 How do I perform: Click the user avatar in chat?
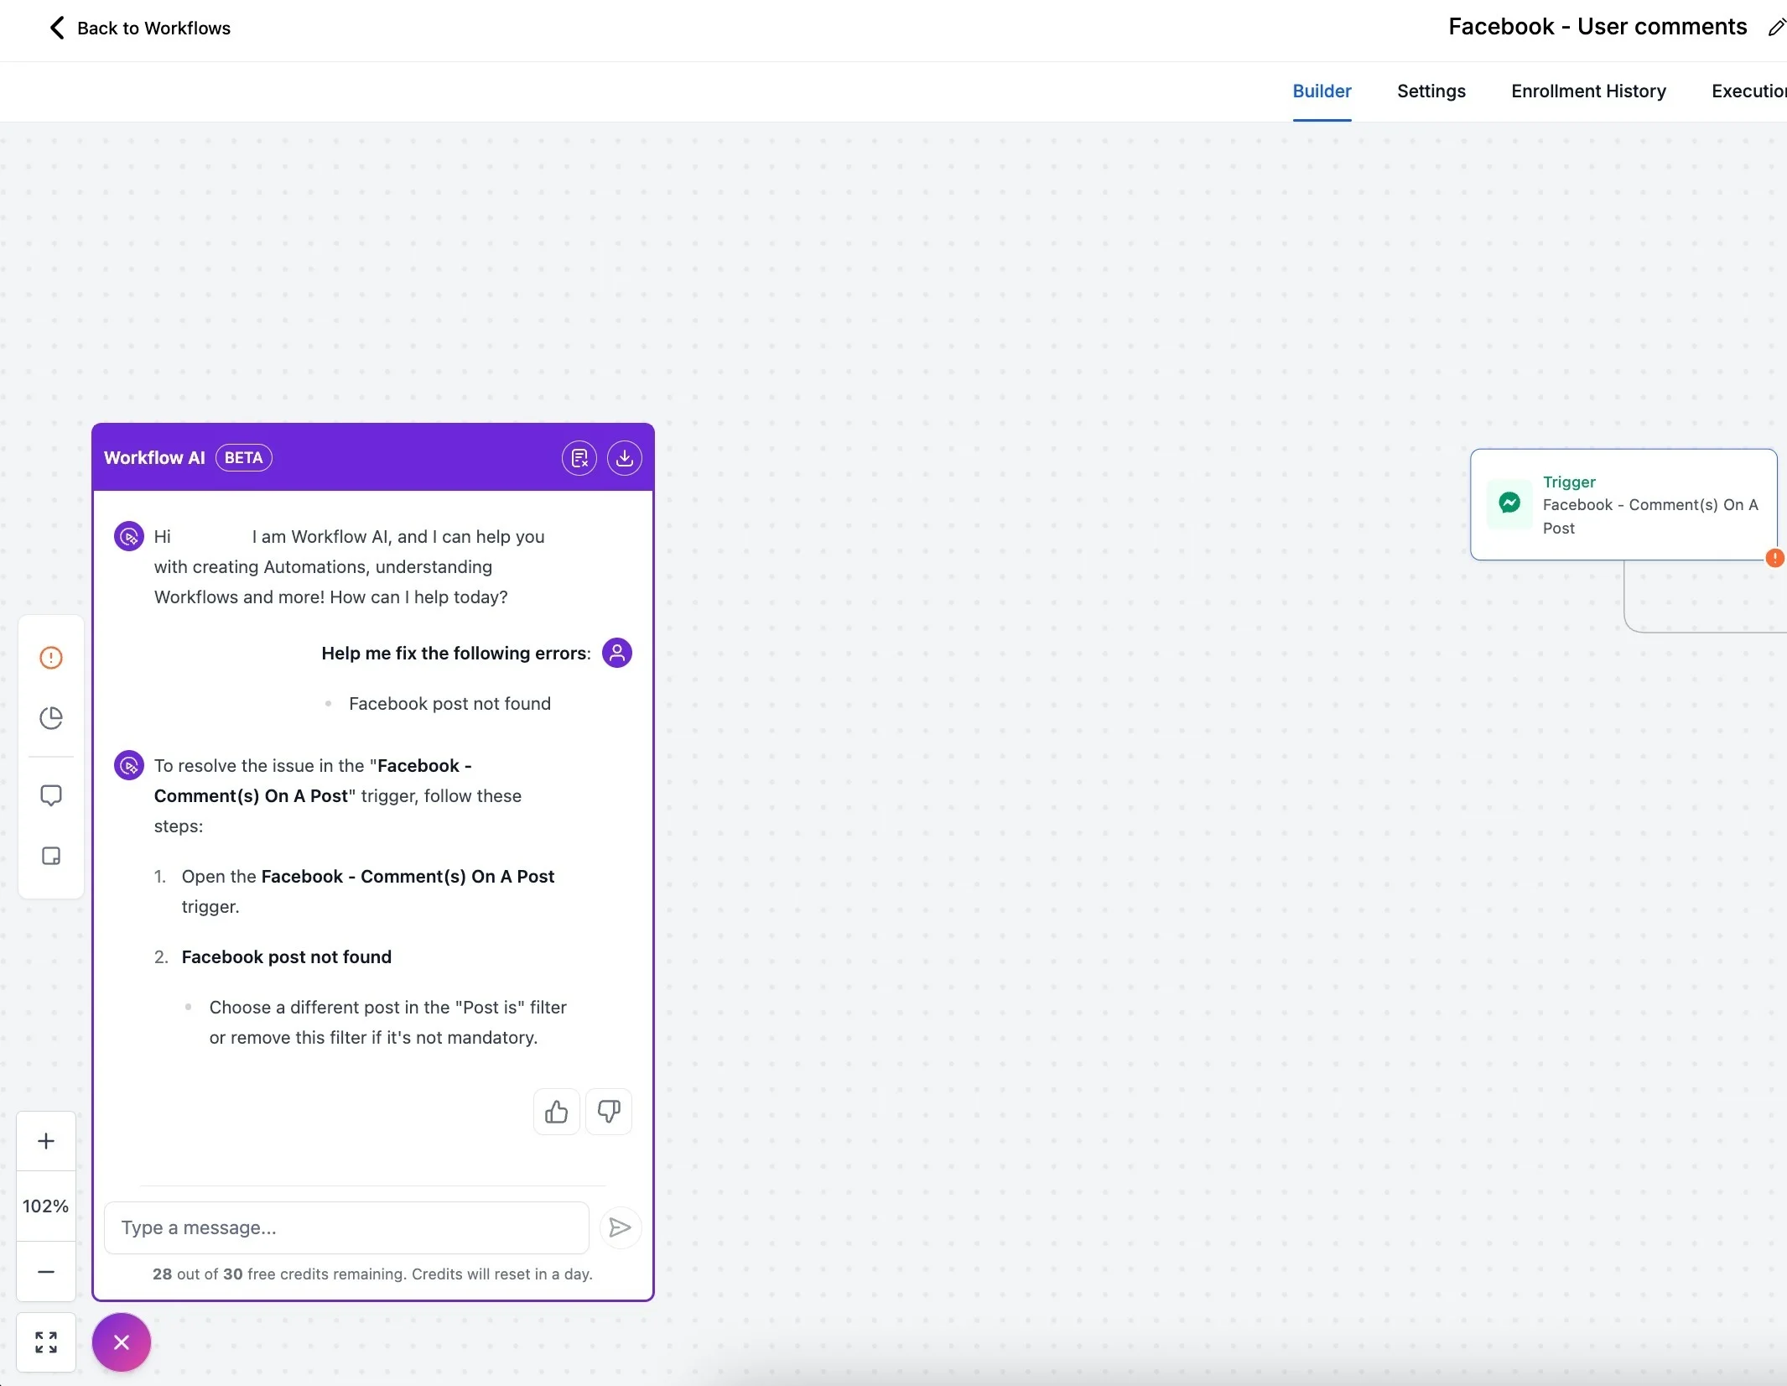(617, 653)
